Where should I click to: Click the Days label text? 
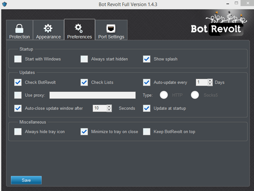click(219, 83)
